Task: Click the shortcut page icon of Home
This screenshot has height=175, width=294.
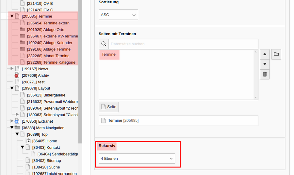Action: click(x=28, y=141)
